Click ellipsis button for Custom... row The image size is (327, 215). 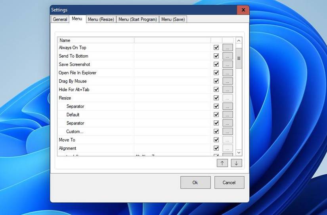pos(228,132)
